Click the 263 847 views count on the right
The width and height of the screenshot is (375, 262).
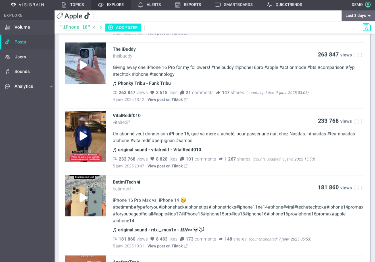(x=335, y=55)
